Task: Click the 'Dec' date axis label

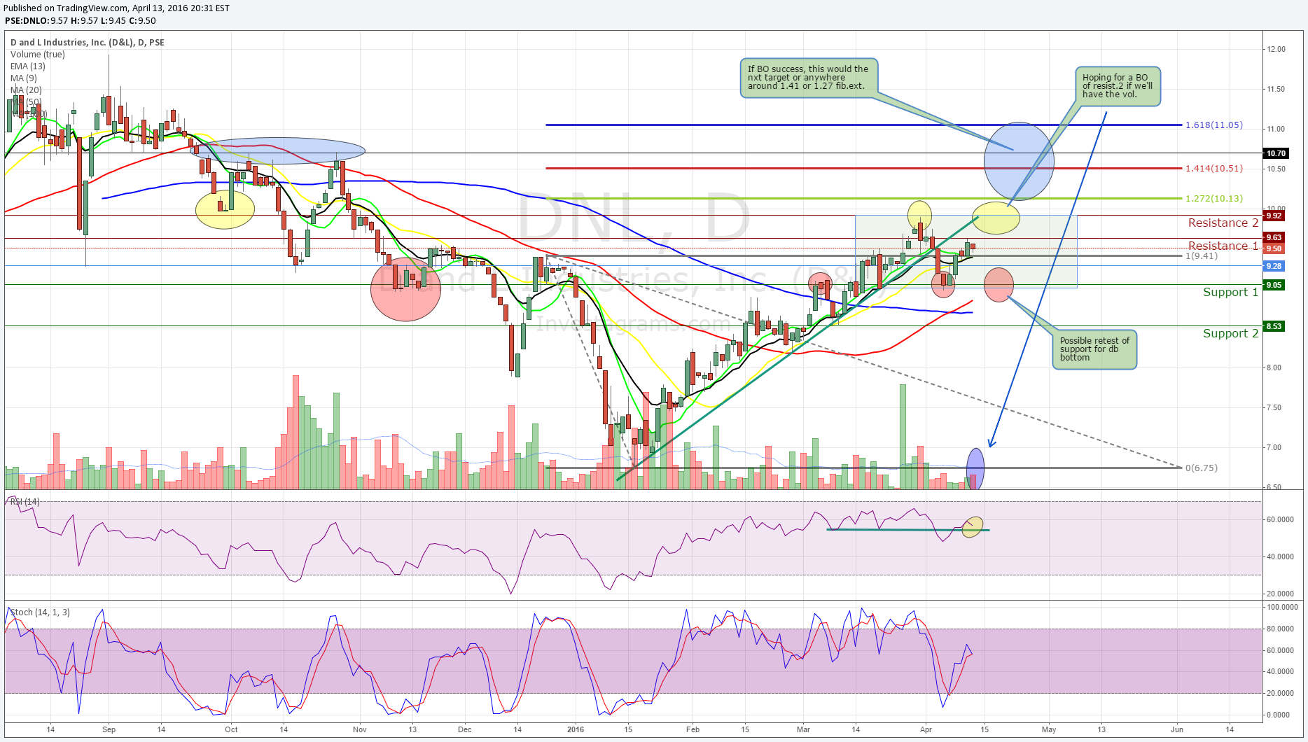Action: point(465,729)
